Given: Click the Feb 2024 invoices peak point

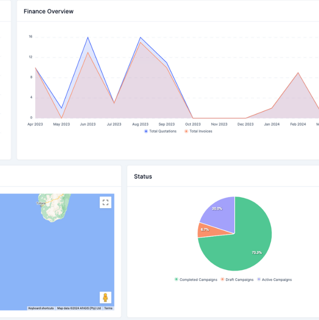Looking at the screenshot, I should coord(298,73).
